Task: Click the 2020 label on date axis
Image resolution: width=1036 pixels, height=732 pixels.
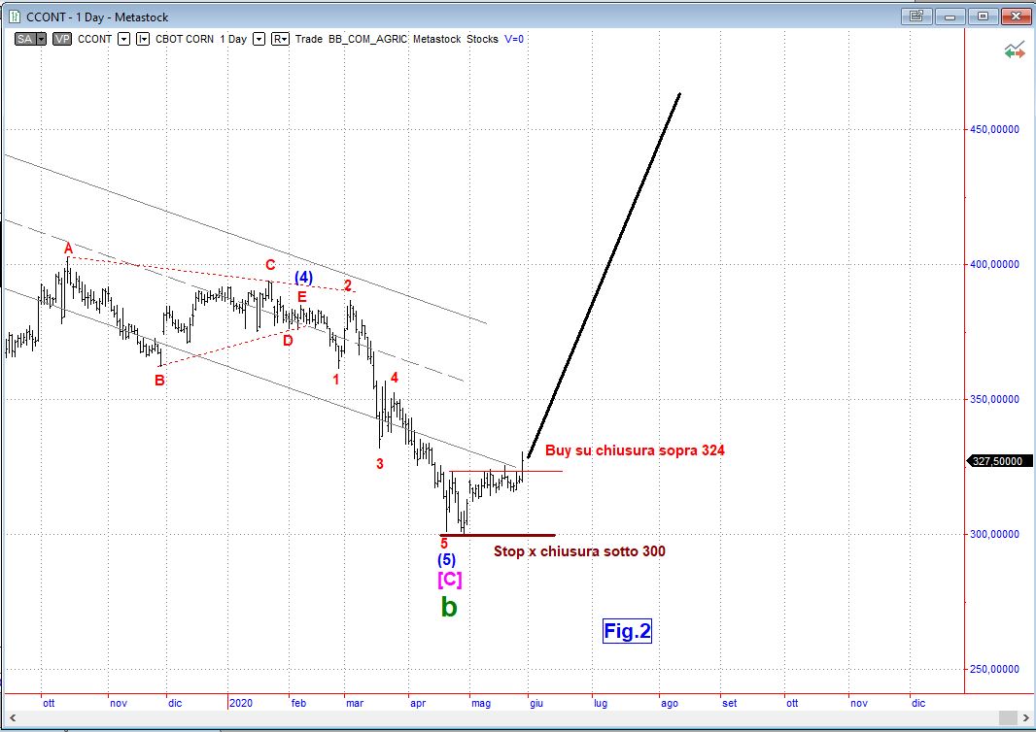Action: [x=240, y=703]
